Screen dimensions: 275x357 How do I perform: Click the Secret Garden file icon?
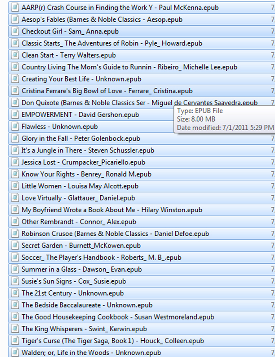[x=15, y=245]
